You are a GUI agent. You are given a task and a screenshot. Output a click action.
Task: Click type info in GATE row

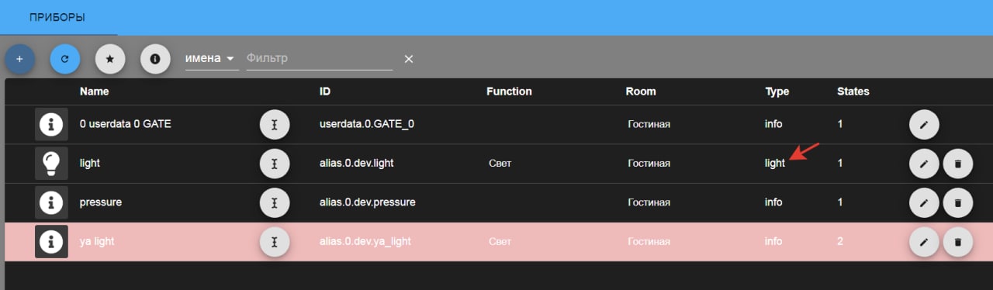point(773,124)
